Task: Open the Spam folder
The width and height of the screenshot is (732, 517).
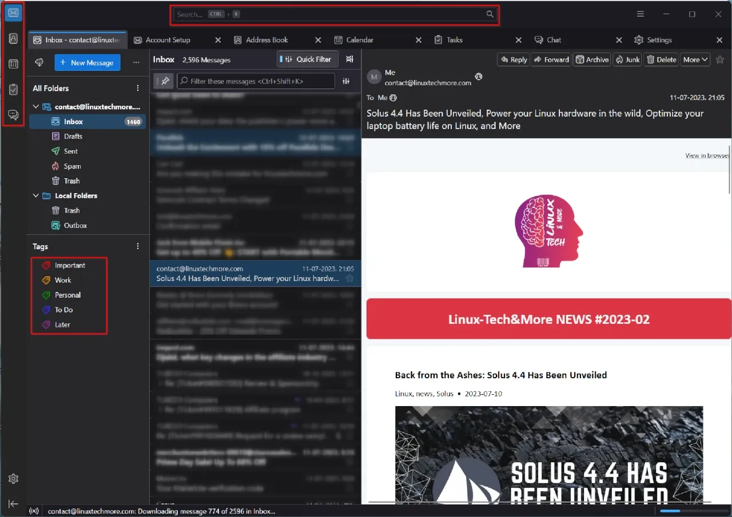Action: [87, 166]
